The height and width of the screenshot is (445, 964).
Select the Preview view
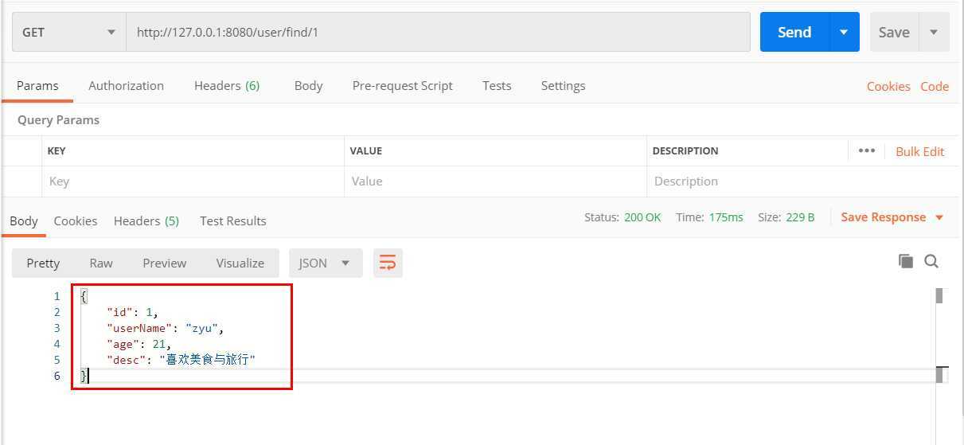point(165,263)
